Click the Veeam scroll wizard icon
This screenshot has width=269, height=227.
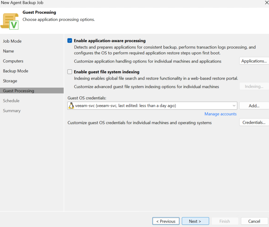10,21
